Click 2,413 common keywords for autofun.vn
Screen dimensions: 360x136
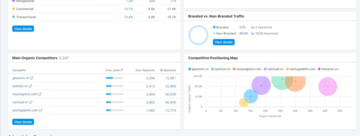coord(150,86)
